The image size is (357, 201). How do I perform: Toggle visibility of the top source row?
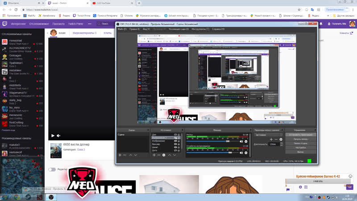point(175,134)
